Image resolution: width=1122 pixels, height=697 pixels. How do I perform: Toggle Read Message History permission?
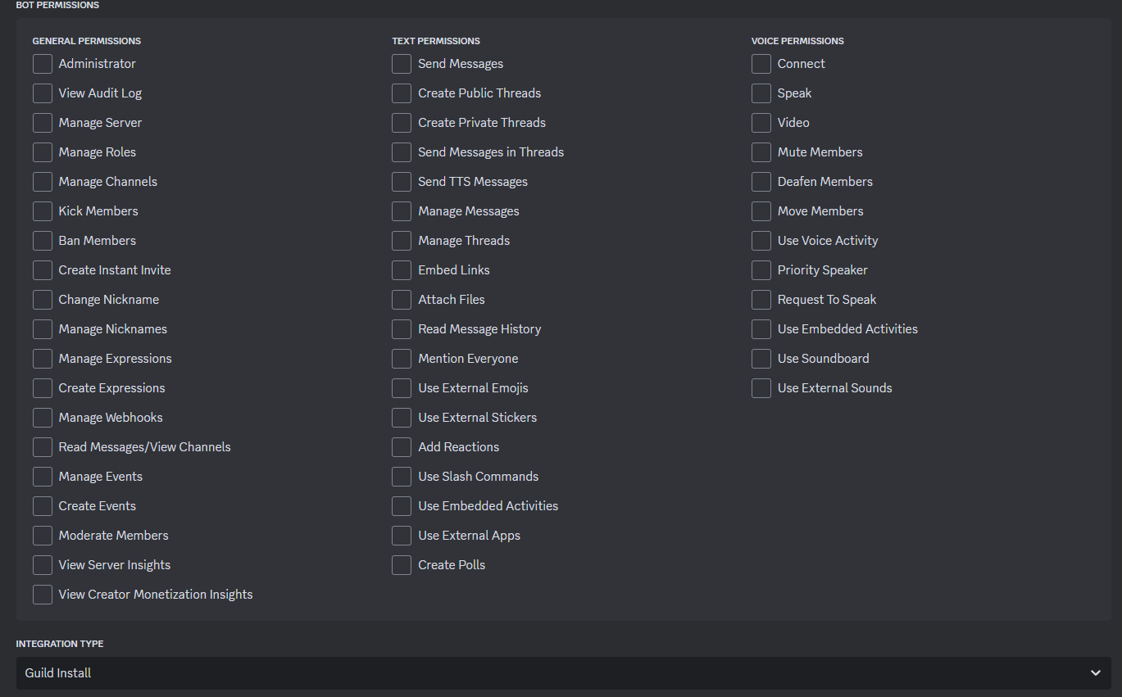coord(402,329)
